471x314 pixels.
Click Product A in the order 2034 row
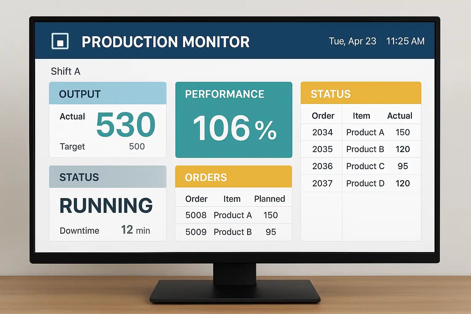(x=365, y=132)
